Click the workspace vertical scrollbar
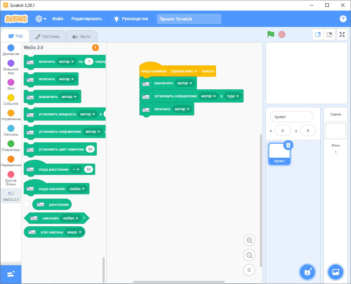Screen dimensions: 351x284 [x=261, y=201]
